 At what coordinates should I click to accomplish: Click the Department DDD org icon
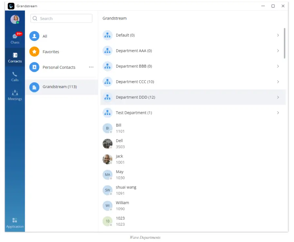click(107, 97)
